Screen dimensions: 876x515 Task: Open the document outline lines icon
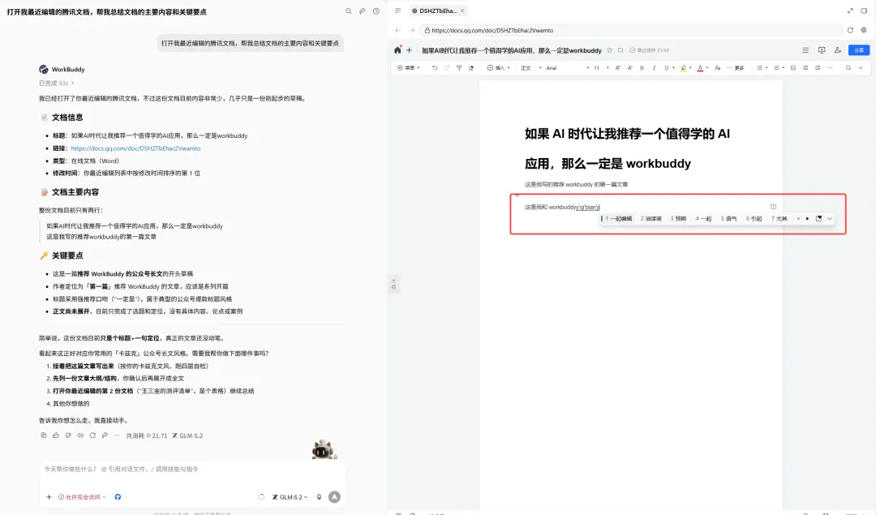click(805, 50)
